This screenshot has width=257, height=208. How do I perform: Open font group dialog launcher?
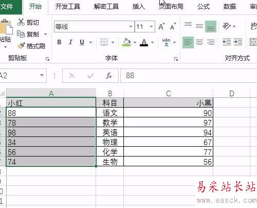pyautogui.click(x=176, y=59)
